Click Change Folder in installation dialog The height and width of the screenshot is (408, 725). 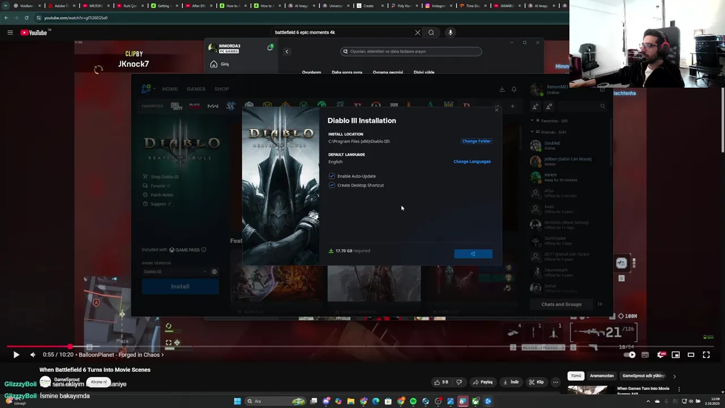pyautogui.click(x=476, y=141)
